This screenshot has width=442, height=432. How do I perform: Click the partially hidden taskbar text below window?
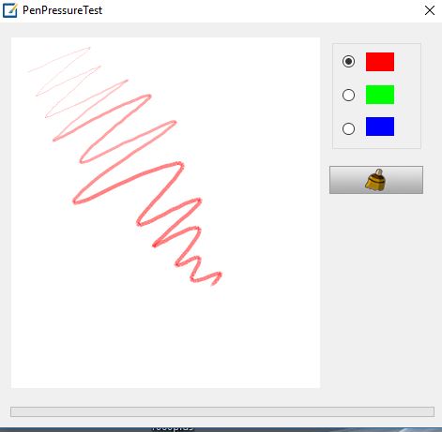click(x=172, y=428)
